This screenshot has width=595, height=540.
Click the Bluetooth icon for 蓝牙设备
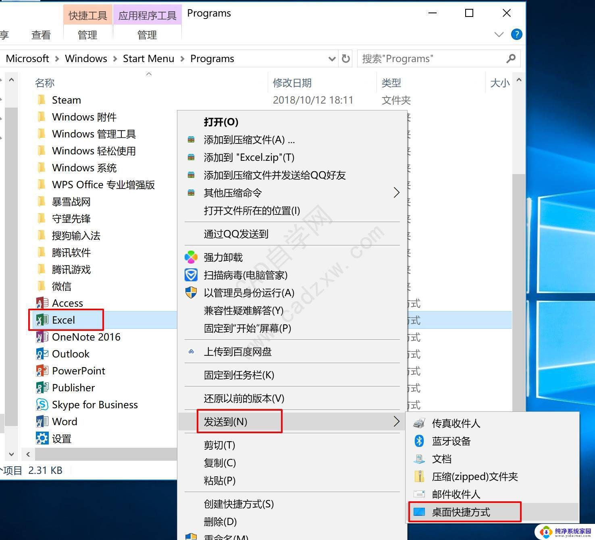(419, 441)
